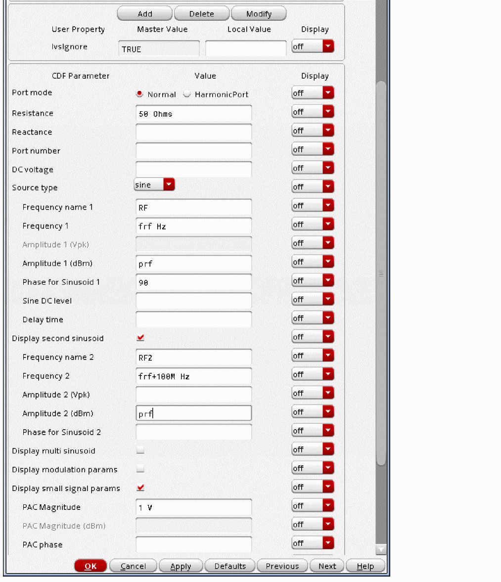Click the Cancel button
The image size is (501, 582).
(x=133, y=566)
